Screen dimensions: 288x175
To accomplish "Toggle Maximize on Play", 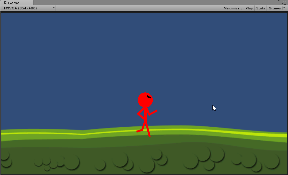I will point(238,8).
